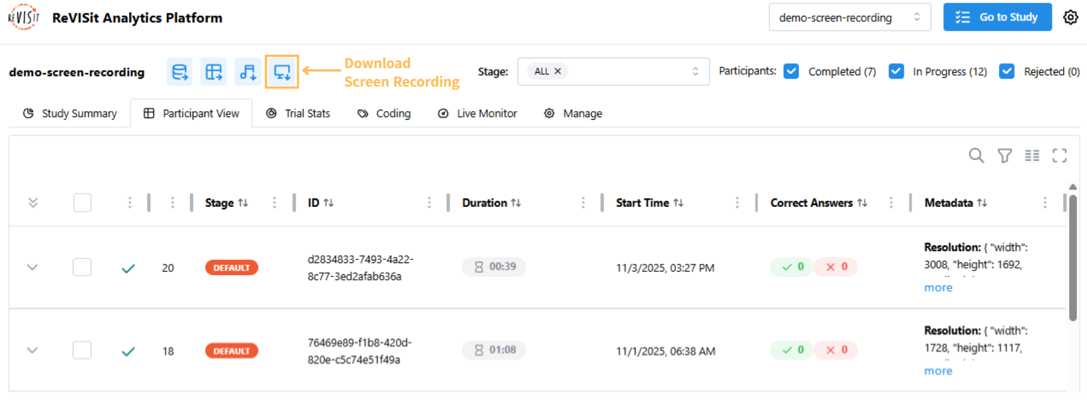Image resolution: width=1087 pixels, height=406 pixels.
Task: Remove the ALL stage tag
Action: click(x=558, y=71)
